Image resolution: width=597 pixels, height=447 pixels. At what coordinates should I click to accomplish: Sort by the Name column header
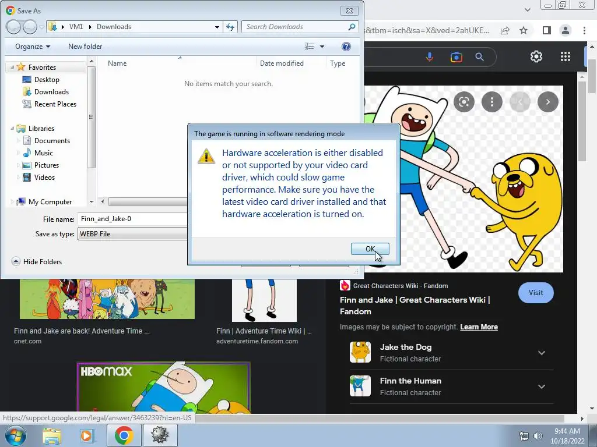point(117,63)
